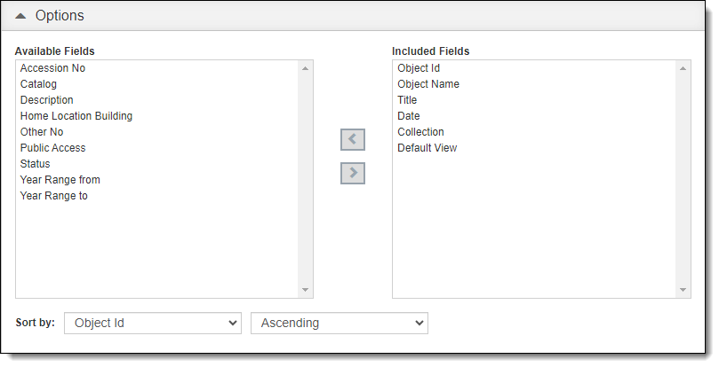719x367 pixels.
Task: Click the left arrow move-field button
Action: pos(352,139)
